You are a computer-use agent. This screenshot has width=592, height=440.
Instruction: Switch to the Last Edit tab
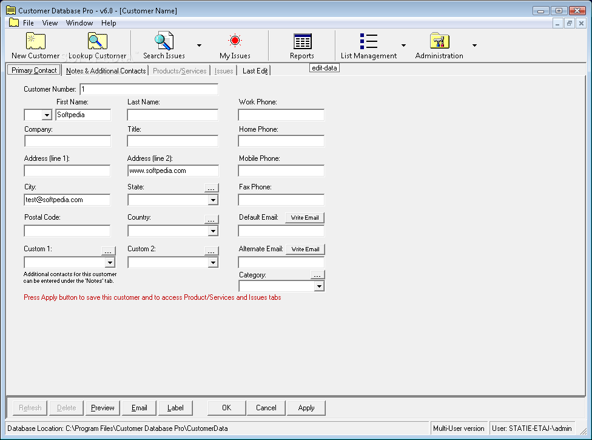click(x=255, y=70)
